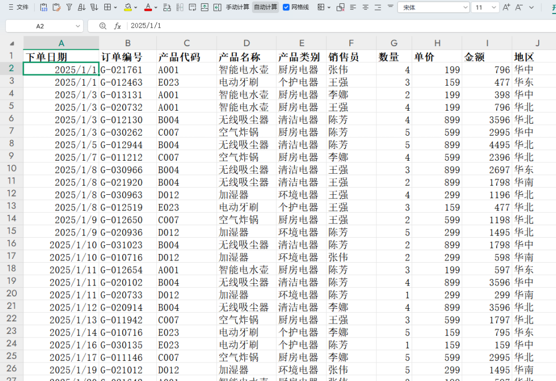Click the cell borders icon
The height and width of the screenshot is (381, 556).
click(108, 7)
